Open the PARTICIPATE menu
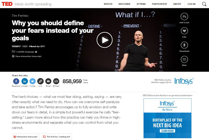209x140 pixels. [159, 4]
